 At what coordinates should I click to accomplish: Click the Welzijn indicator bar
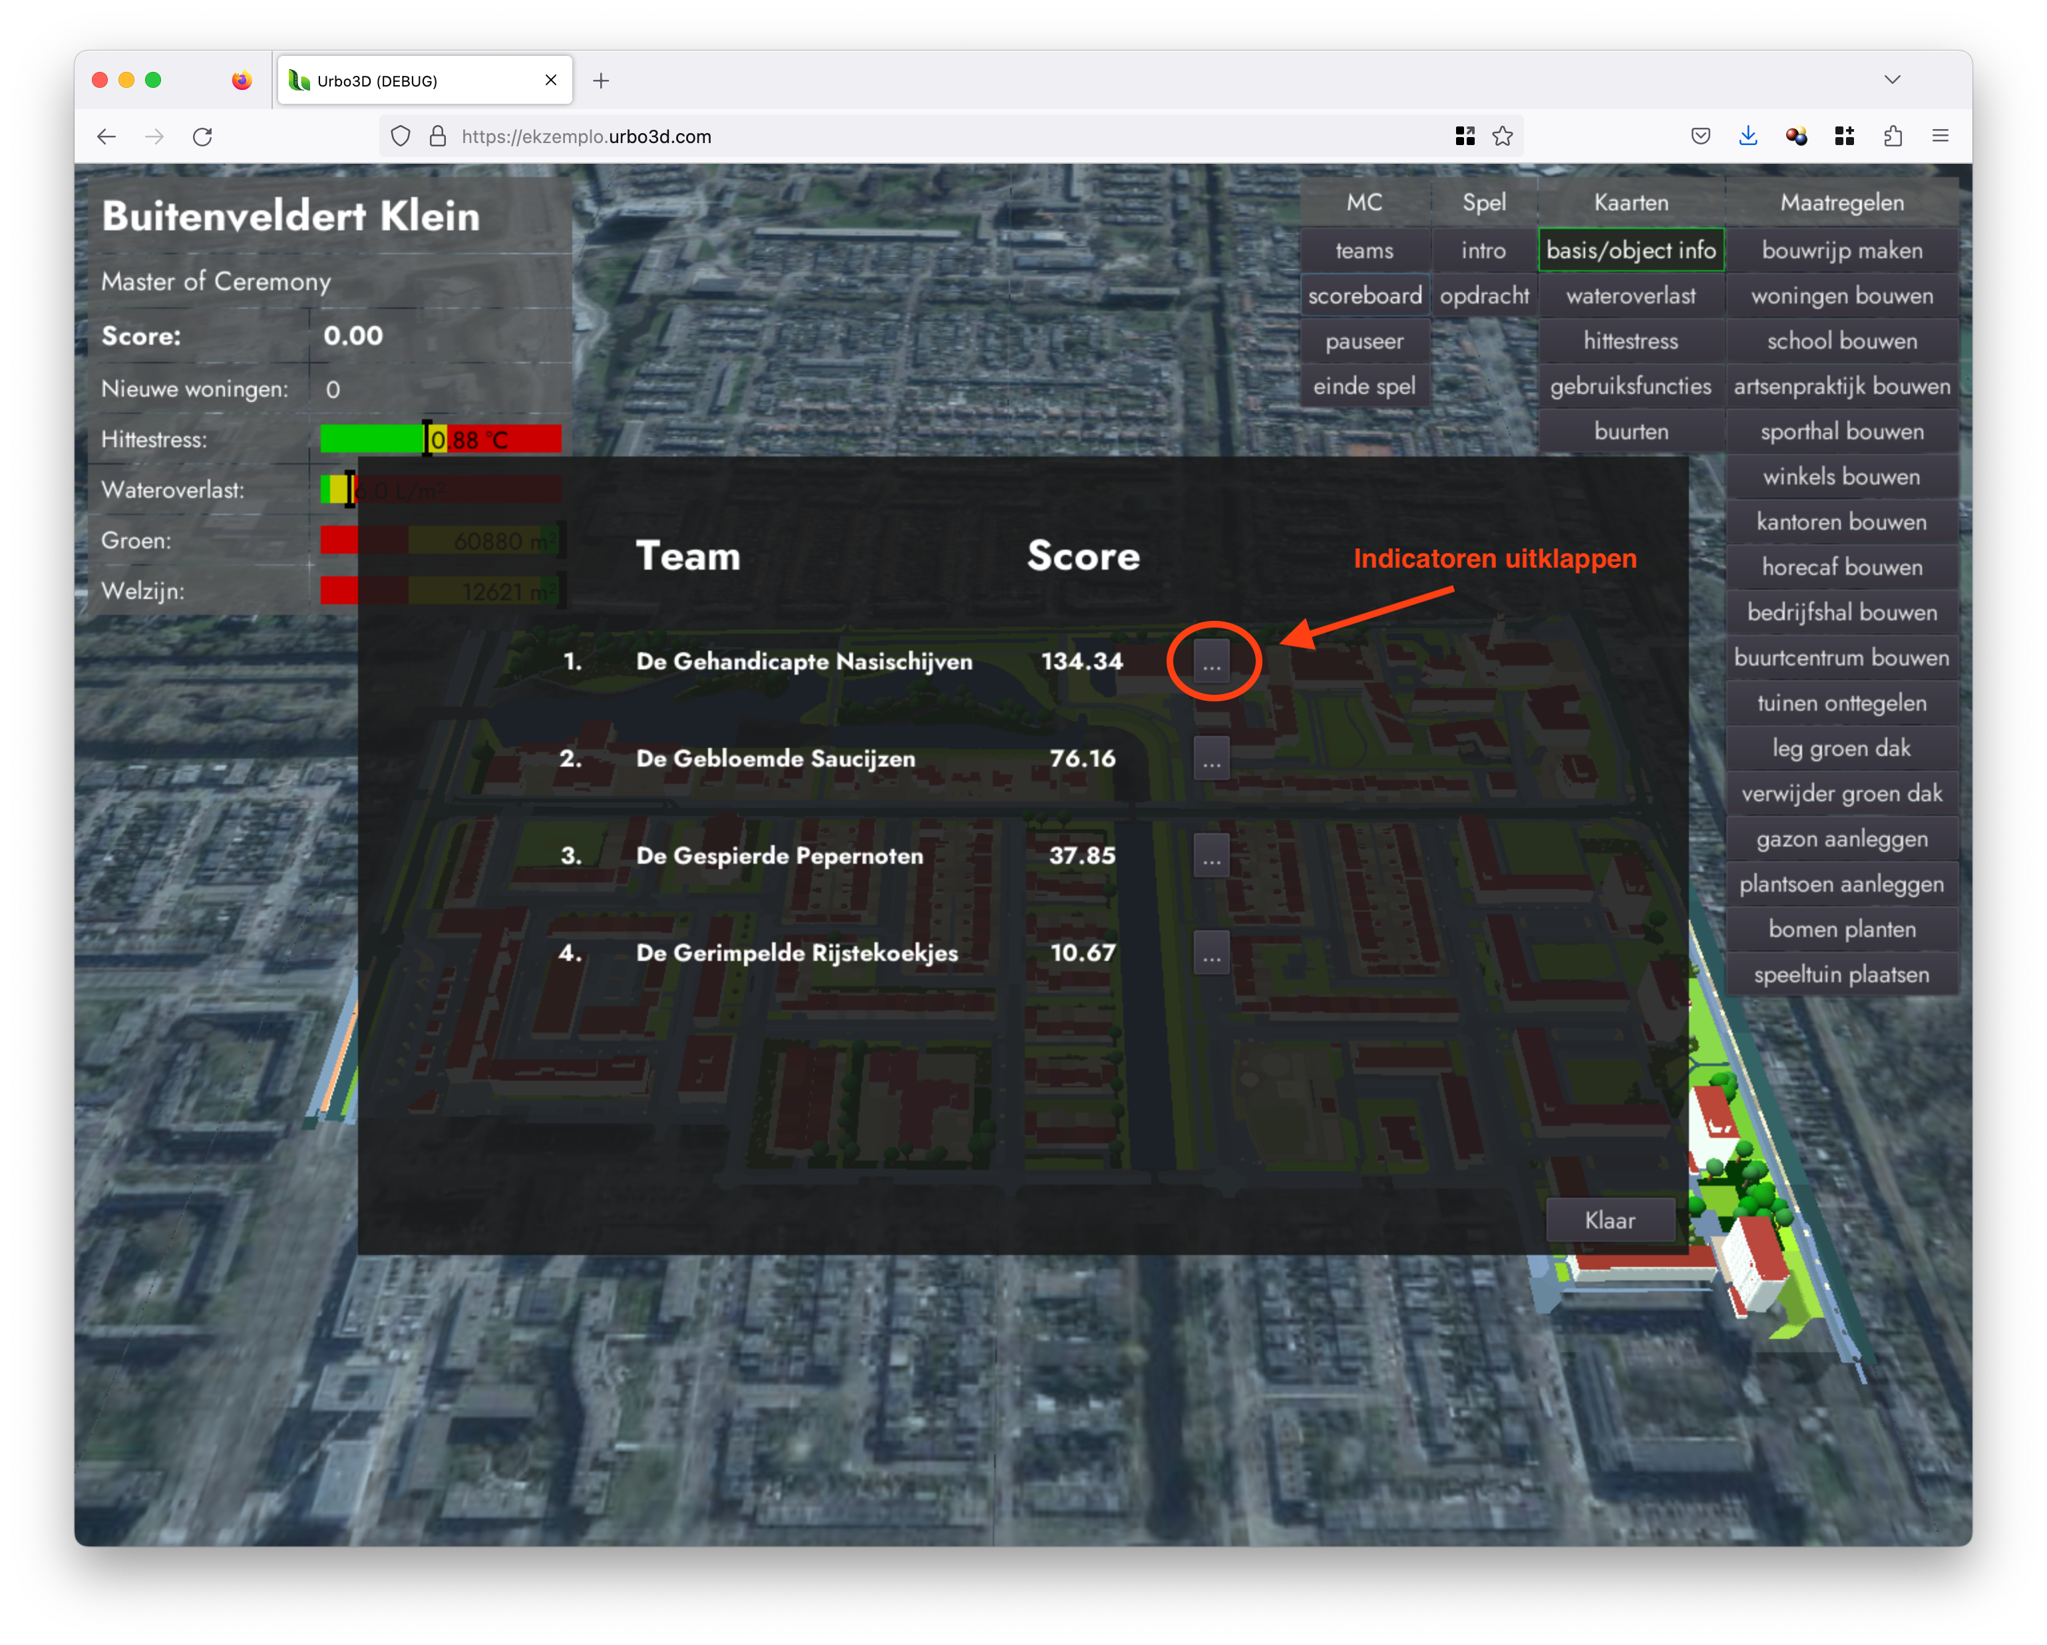pos(441,592)
